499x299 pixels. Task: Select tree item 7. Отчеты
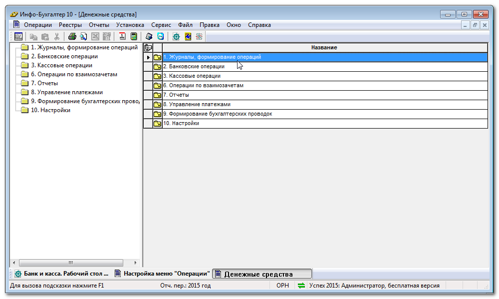[x=44, y=83]
